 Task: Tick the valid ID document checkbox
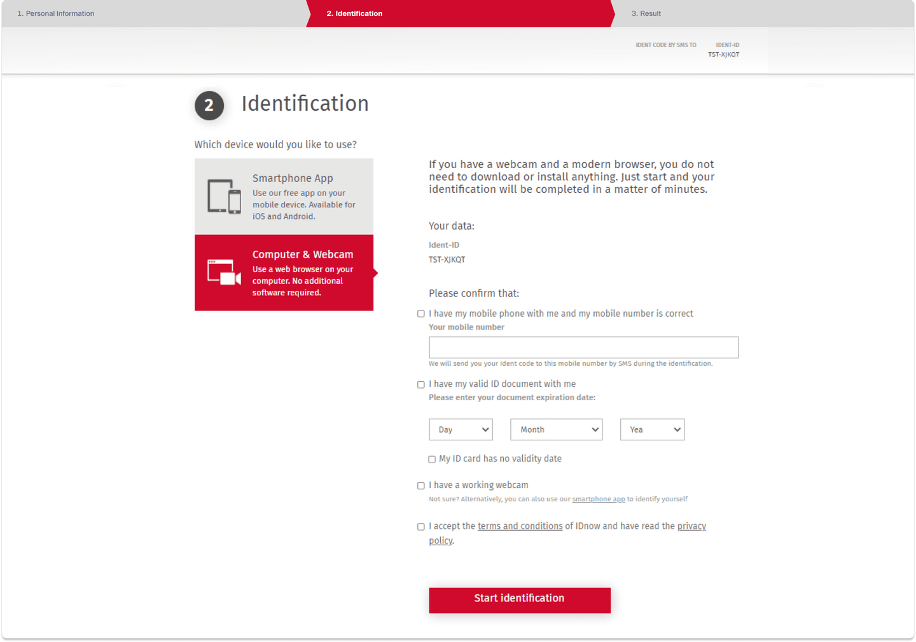pyautogui.click(x=421, y=384)
